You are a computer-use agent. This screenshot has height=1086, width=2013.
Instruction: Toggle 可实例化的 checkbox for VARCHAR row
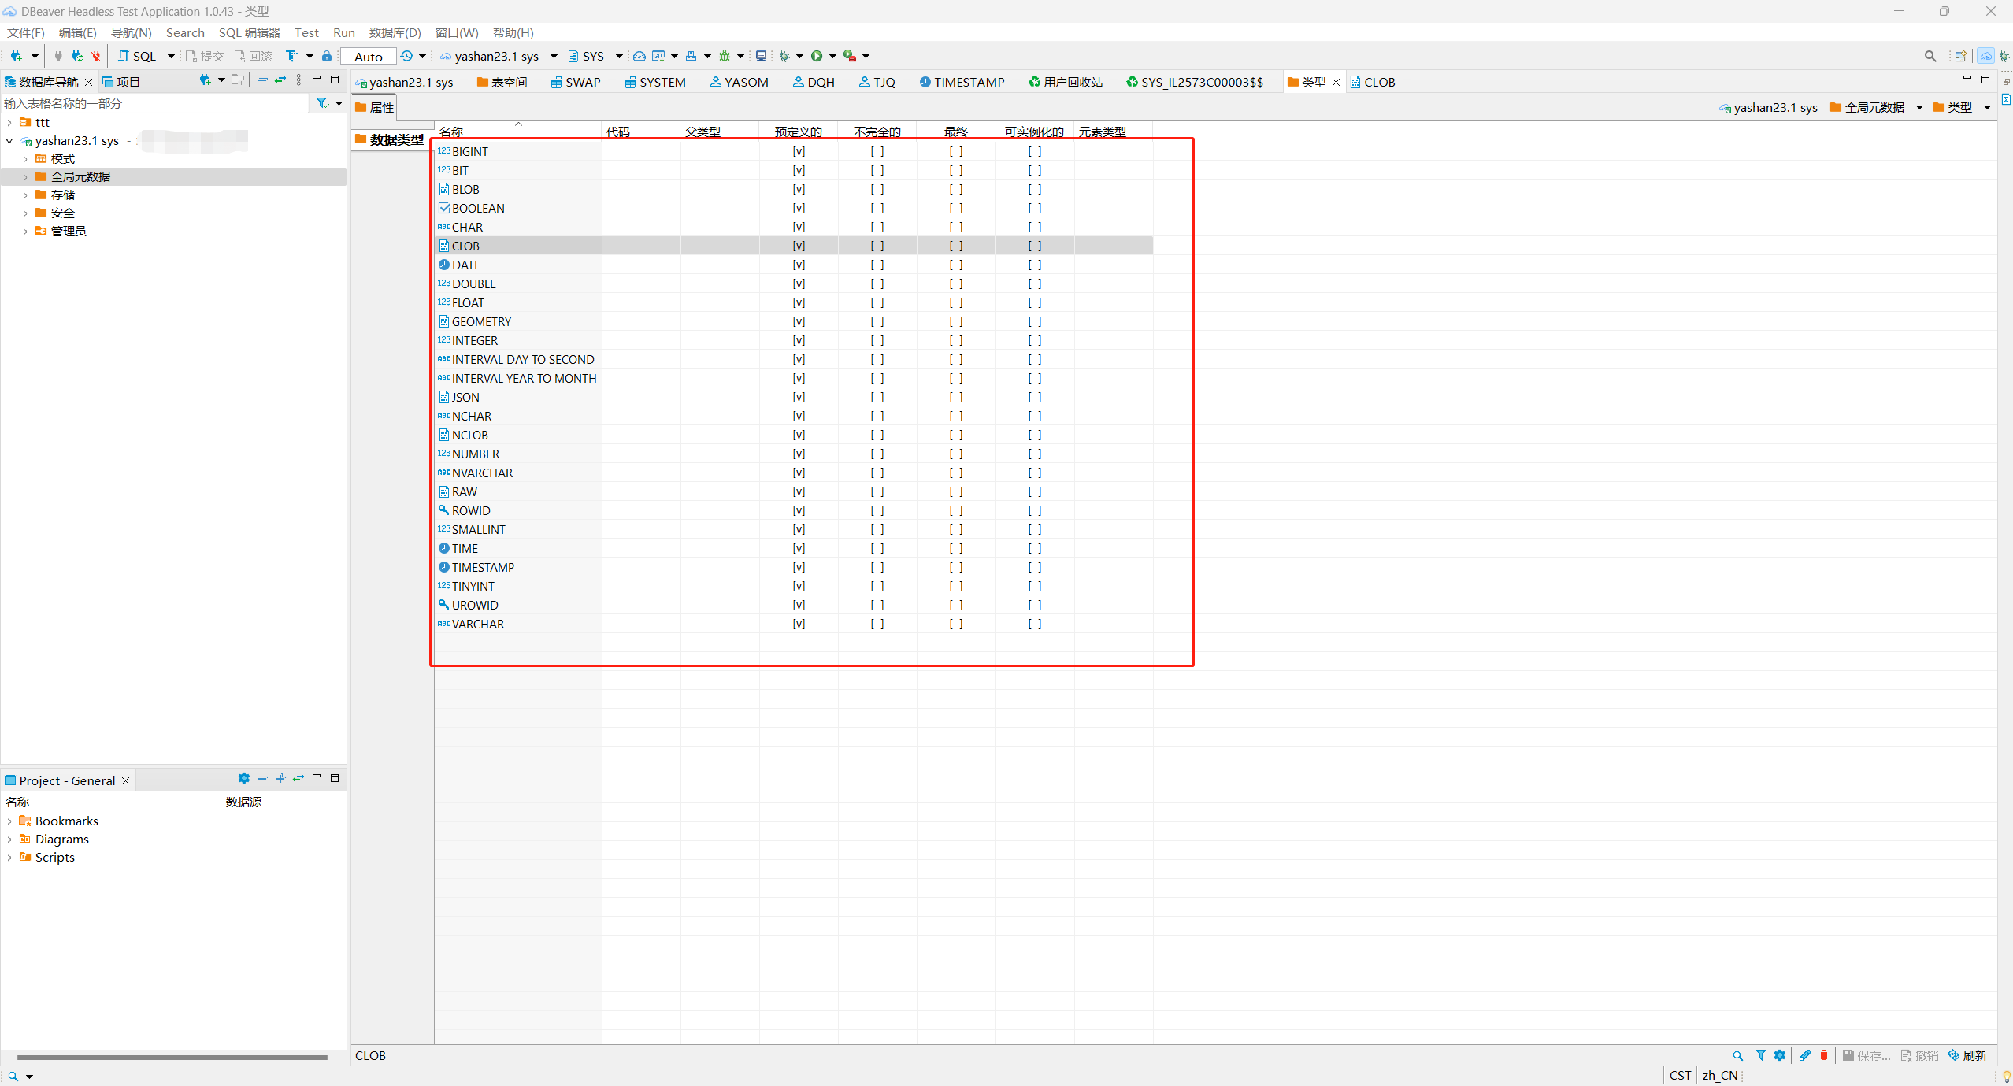pyautogui.click(x=1035, y=625)
